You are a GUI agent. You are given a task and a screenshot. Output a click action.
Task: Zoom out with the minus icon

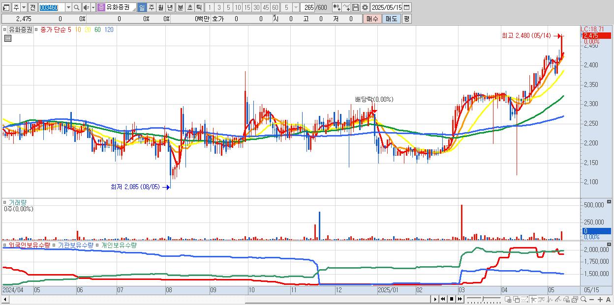pyautogui.click(x=591, y=299)
